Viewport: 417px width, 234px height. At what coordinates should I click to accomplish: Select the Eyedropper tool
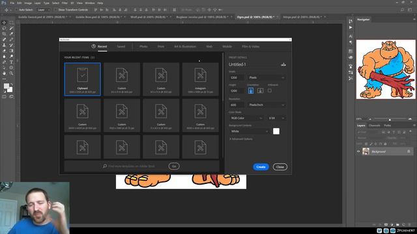coord(11,34)
